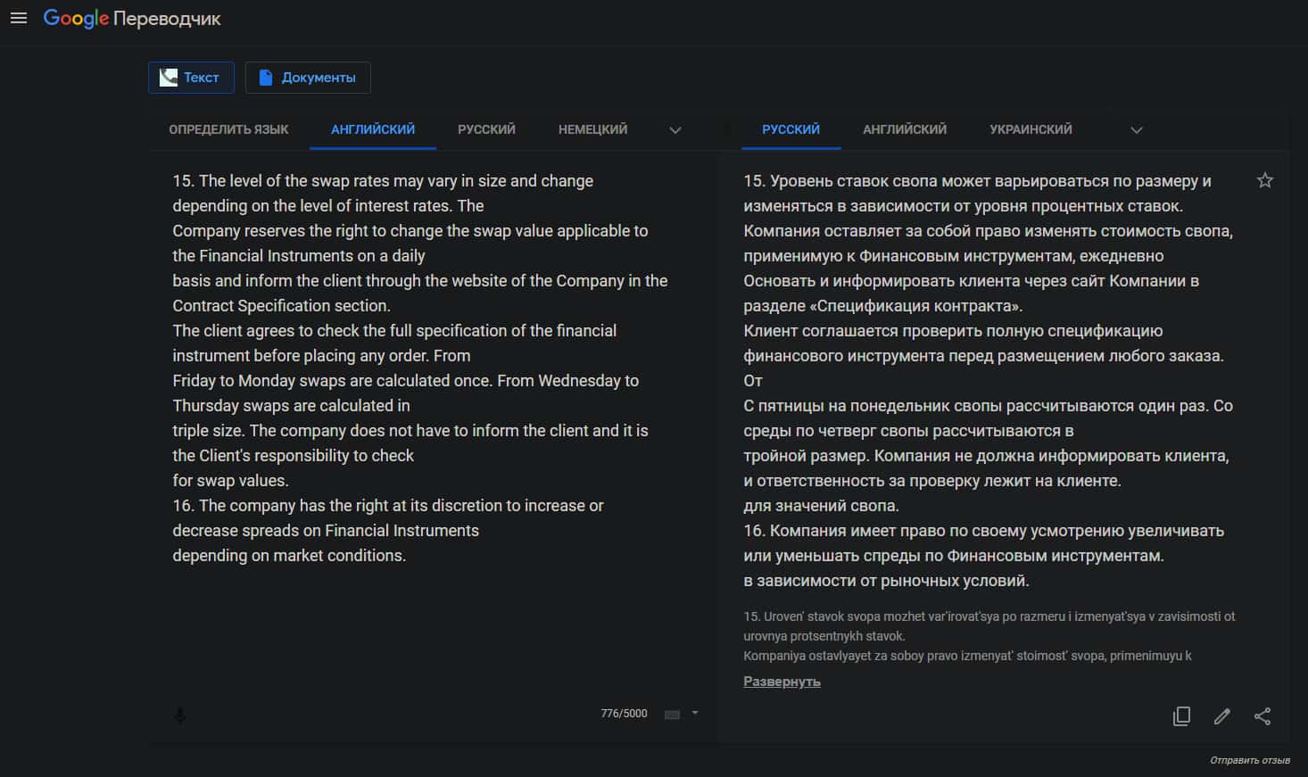Set target language to УКРАИНСКИЙ

click(1031, 129)
